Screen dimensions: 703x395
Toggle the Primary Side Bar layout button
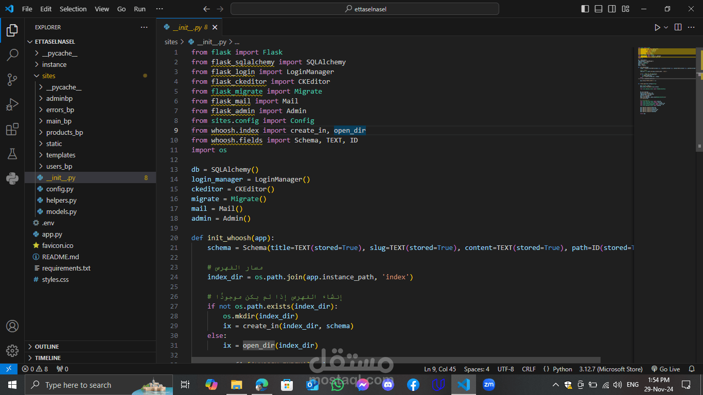coord(585,9)
